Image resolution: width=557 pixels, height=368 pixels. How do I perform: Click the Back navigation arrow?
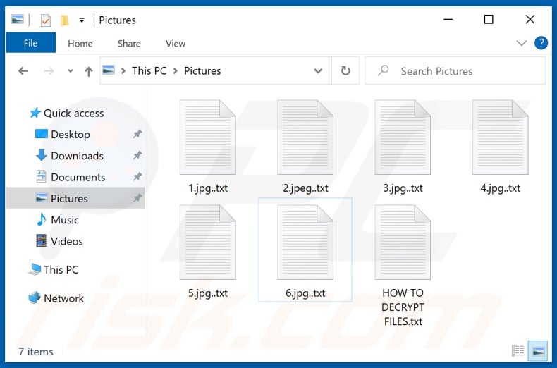pyautogui.click(x=23, y=71)
